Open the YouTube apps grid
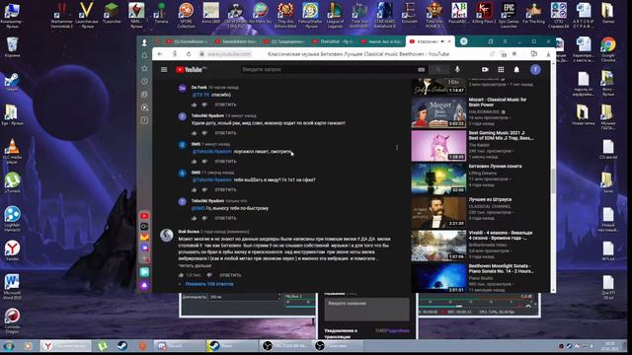The width and height of the screenshot is (632, 355). pos(501,70)
